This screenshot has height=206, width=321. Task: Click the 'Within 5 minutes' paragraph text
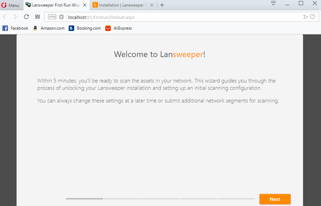[x=156, y=85]
